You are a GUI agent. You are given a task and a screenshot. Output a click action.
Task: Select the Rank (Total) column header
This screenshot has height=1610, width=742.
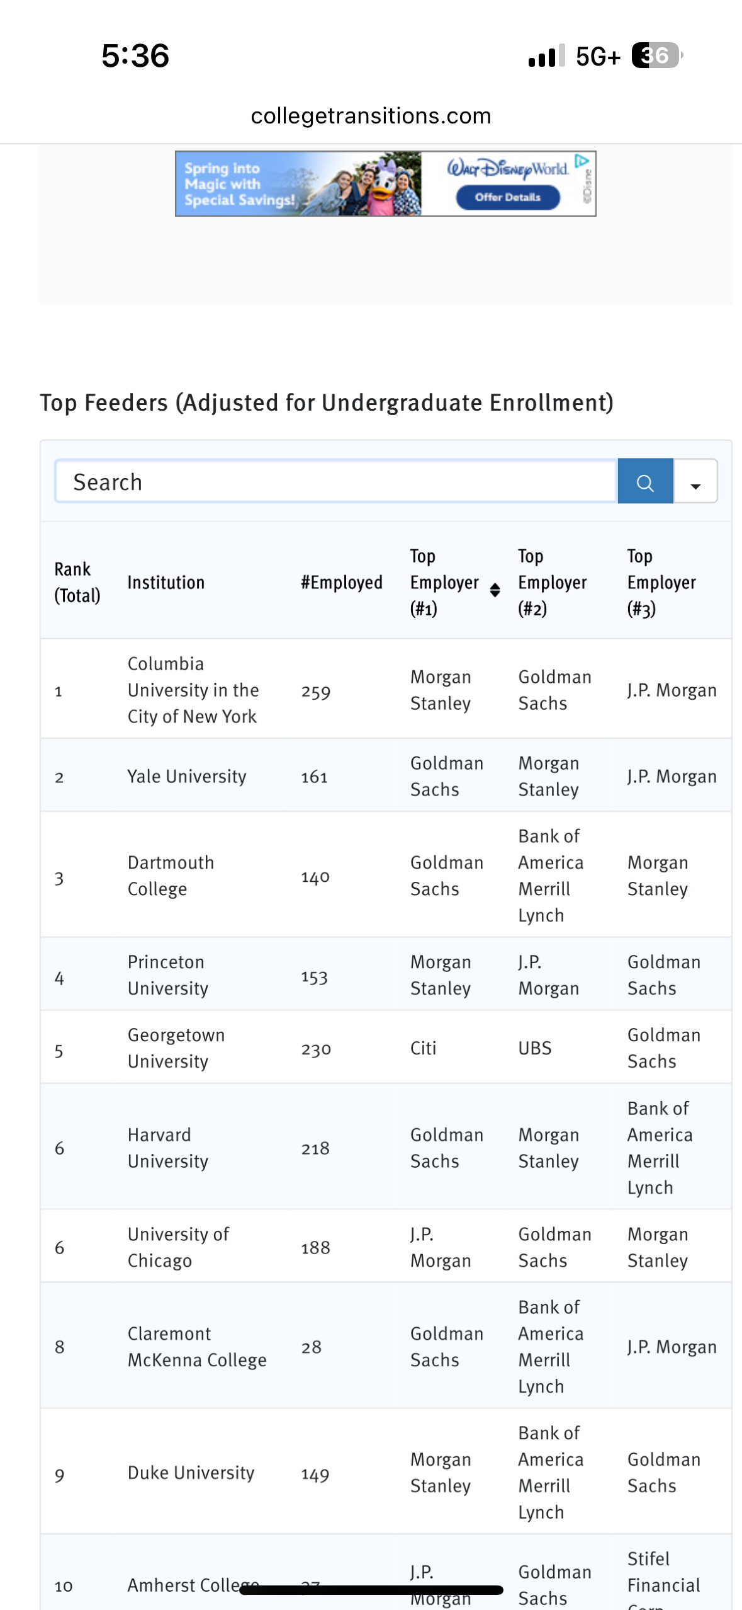pos(77,583)
